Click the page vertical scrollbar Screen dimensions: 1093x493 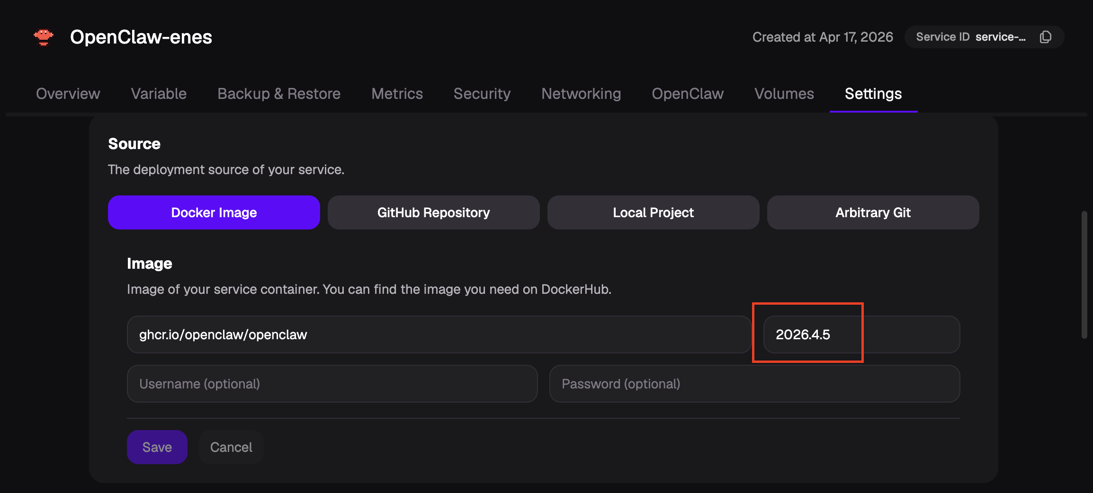1084,275
